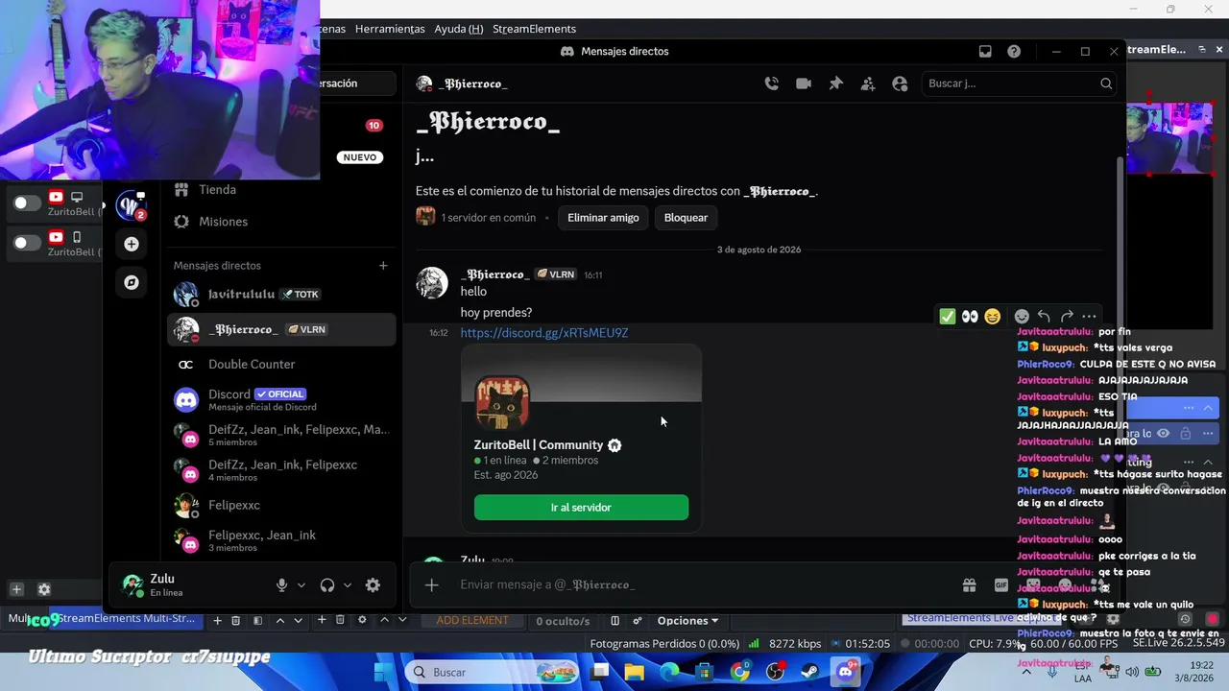The height and width of the screenshot is (691, 1229).
Task: Open the Double Counter direct message
Action: 280,365
